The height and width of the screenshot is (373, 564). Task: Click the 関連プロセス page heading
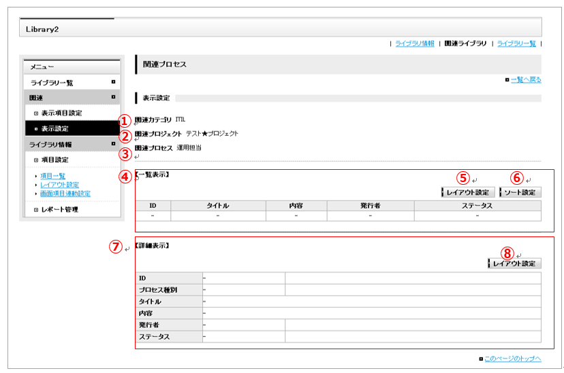(x=165, y=64)
